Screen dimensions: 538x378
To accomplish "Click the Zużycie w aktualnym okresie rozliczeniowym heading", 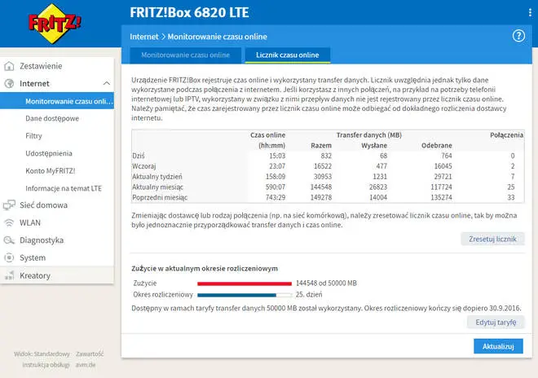I will pyautogui.click(x=205, y=268).
